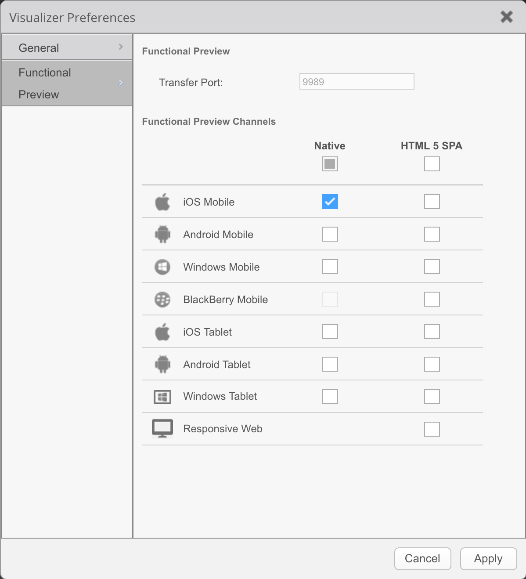Click the Windows Mobile platform icon

coord(162,267)
